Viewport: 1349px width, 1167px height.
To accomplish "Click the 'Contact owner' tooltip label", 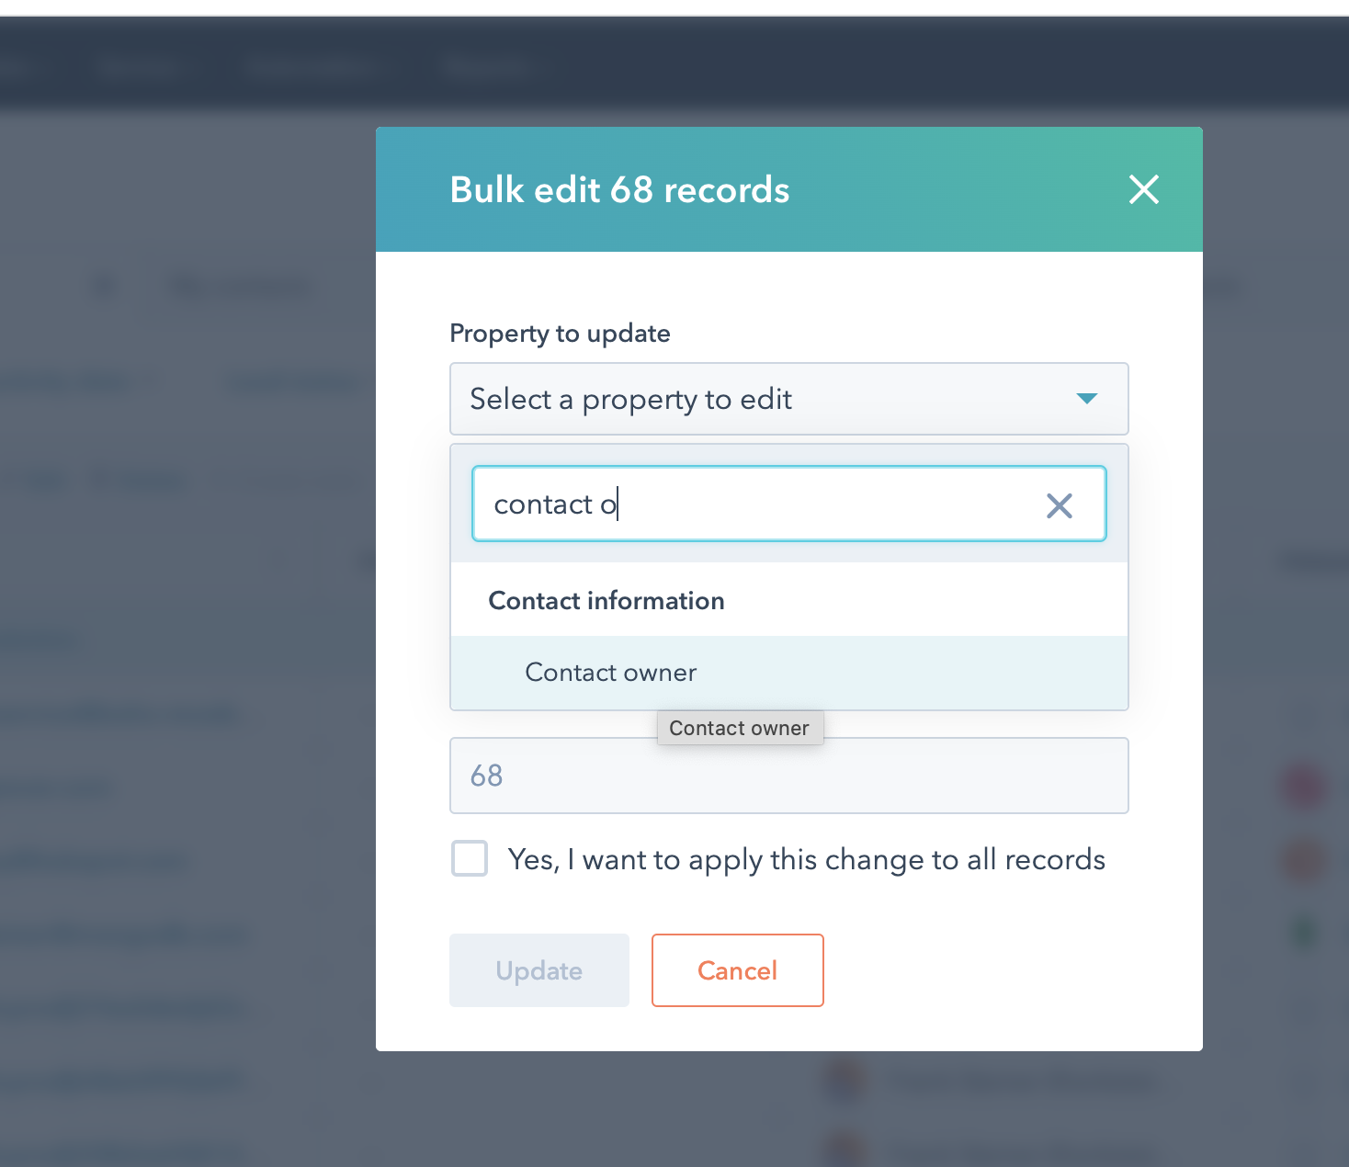I will pyautogui.click(x=740, y=728).
